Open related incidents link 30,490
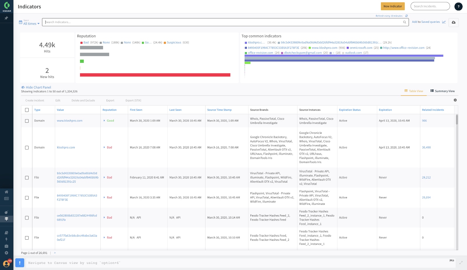Screen dimensions: 467x270 click(x=426, y=148)
